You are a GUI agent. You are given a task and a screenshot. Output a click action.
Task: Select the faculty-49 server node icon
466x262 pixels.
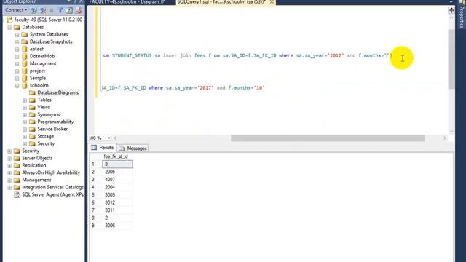point(9,20)
